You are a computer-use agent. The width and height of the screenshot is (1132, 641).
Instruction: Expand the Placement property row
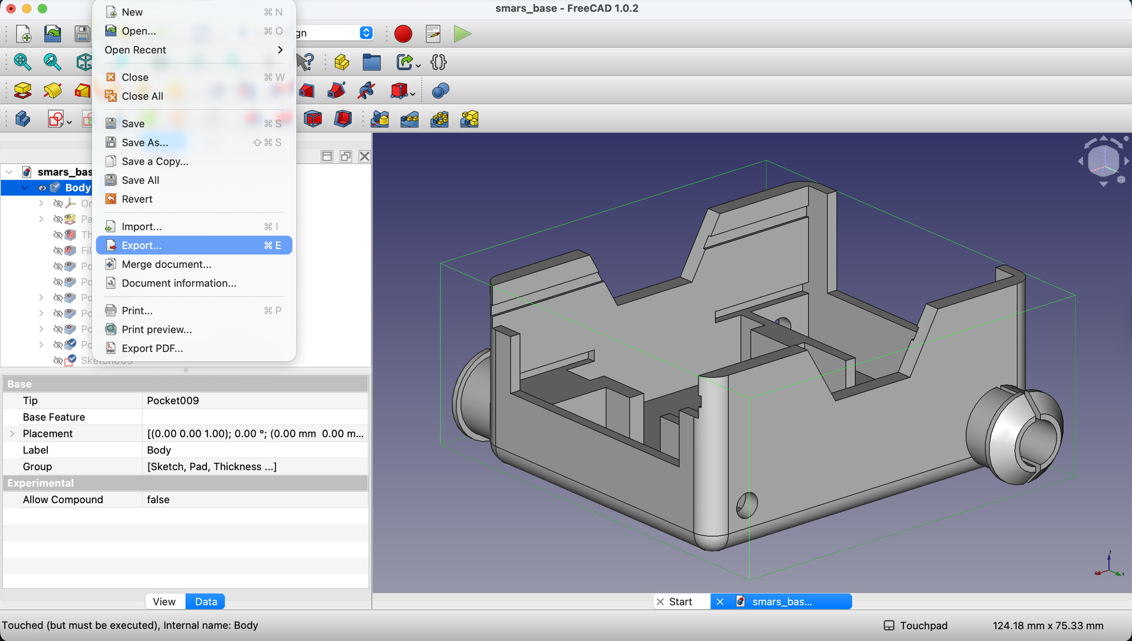point(12,434)
